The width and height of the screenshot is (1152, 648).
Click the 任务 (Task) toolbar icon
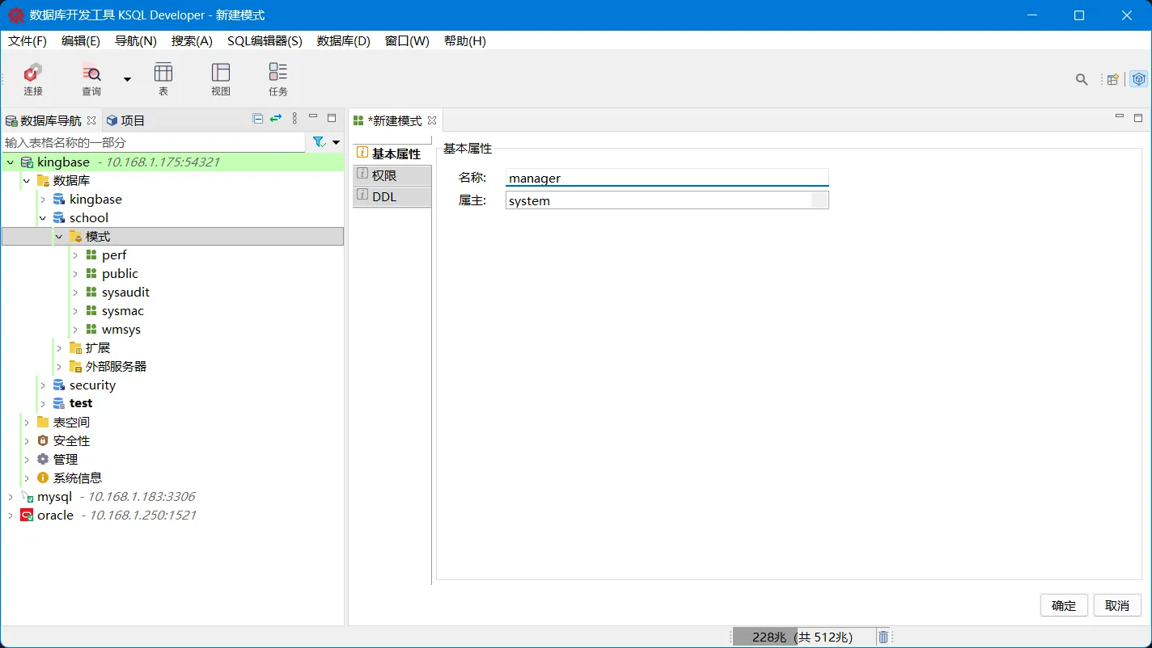[277, 78]
